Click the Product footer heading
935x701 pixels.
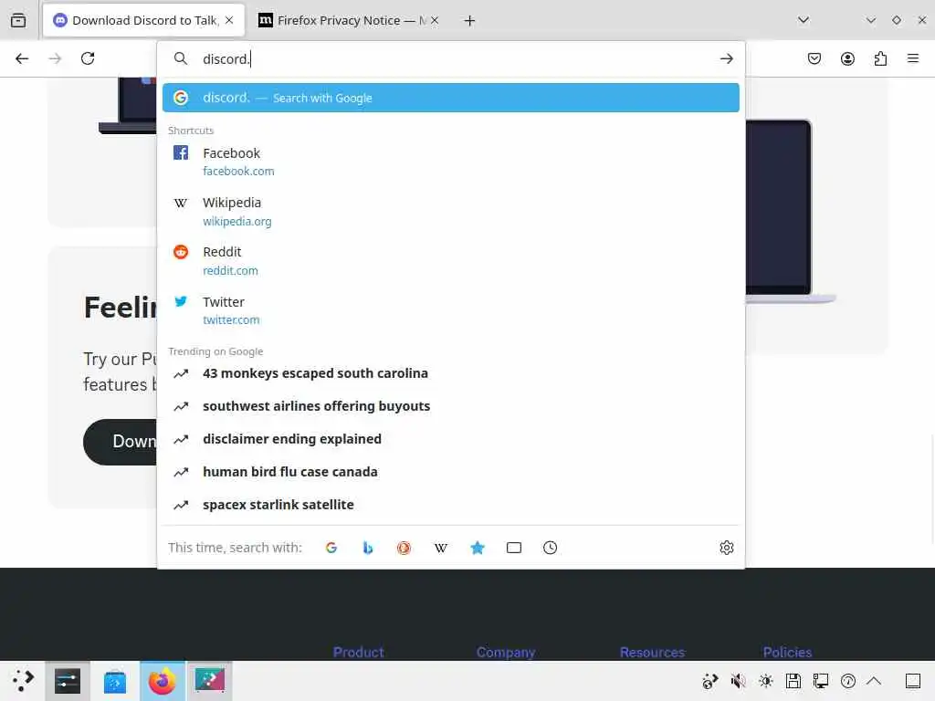click(358, 652)
